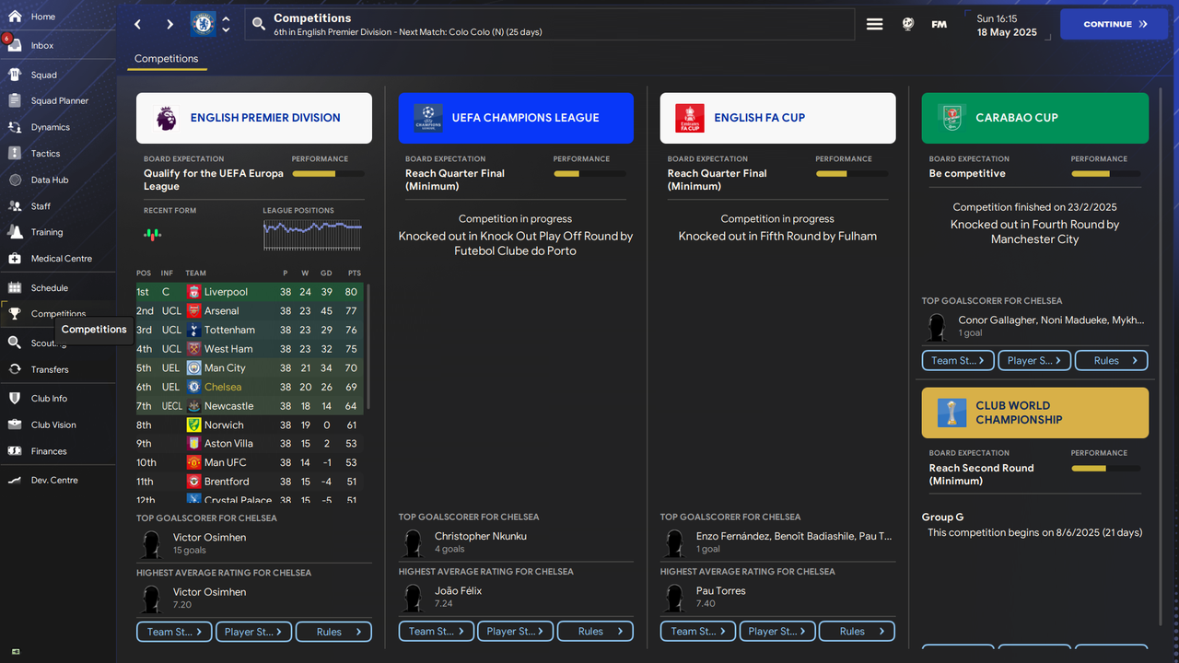
Task: Select Liverpool in the league table
Action: coord(250,292)
